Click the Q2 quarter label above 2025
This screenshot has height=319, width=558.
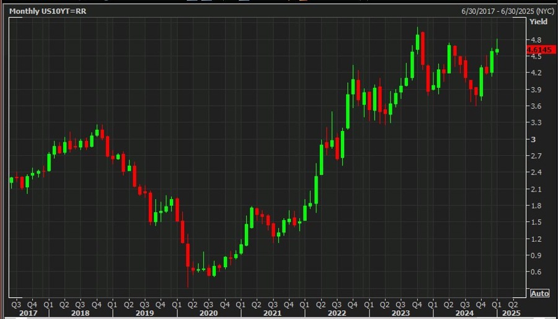coord(513,304)
